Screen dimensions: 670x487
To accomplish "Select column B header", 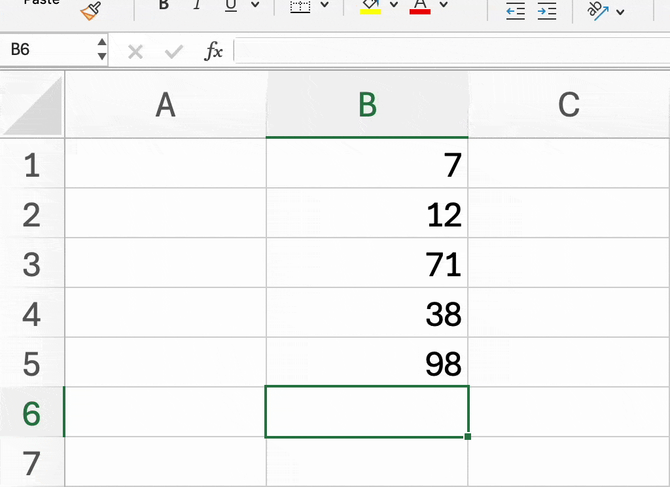I will 366,105.
